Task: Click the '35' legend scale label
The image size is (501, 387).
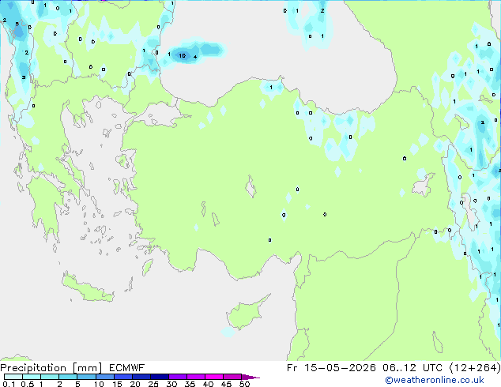Action: [x=190, y=384]
